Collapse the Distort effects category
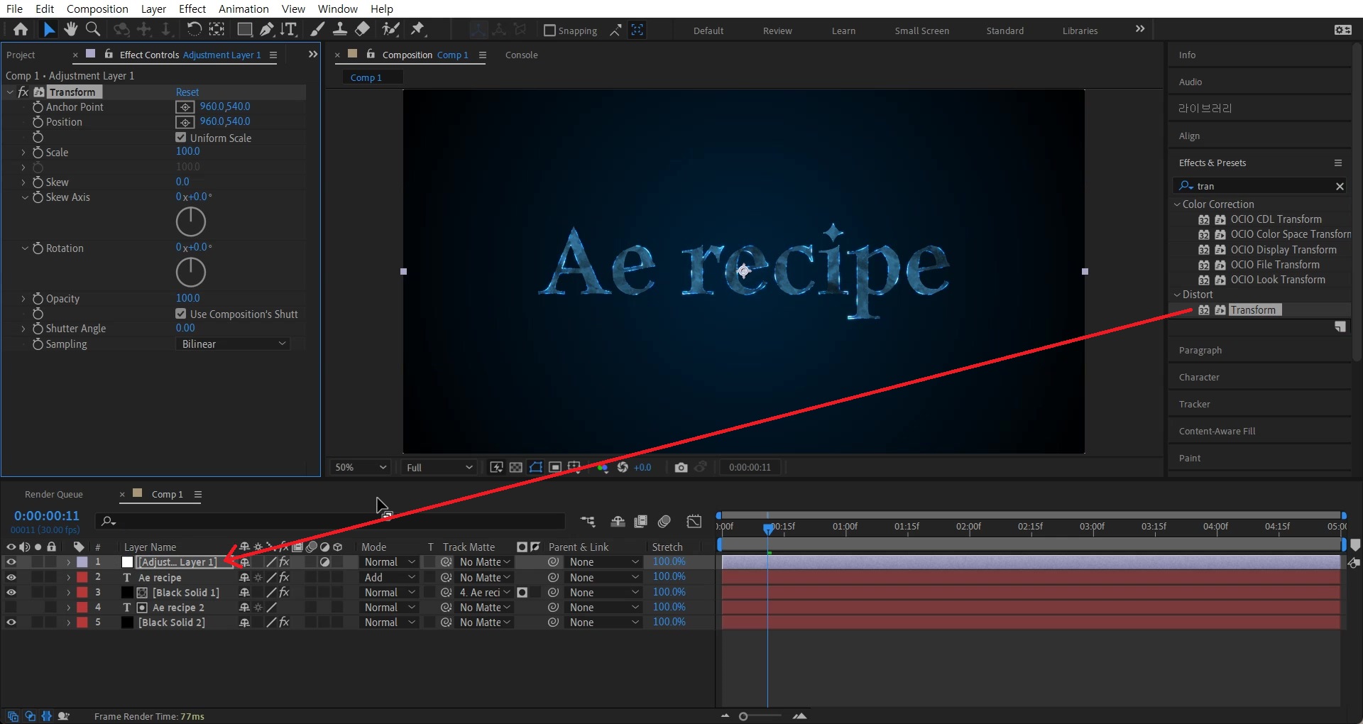The image size is (1363, 724). coord(1177,295)
